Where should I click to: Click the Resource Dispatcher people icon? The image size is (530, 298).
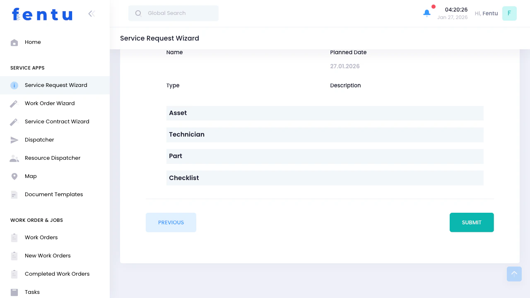(14, 158)
